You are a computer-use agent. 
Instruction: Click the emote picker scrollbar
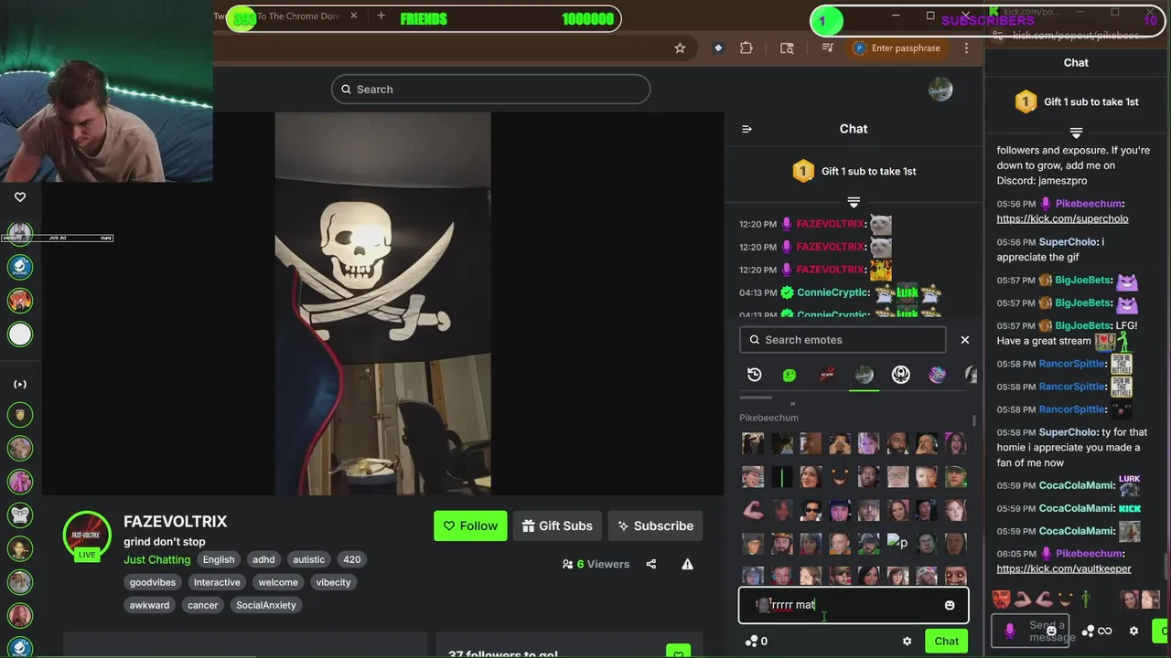point(974,422)
